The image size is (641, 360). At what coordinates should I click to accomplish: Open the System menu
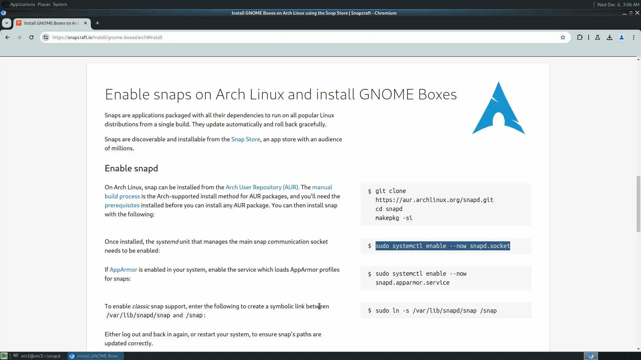(60, 4)
